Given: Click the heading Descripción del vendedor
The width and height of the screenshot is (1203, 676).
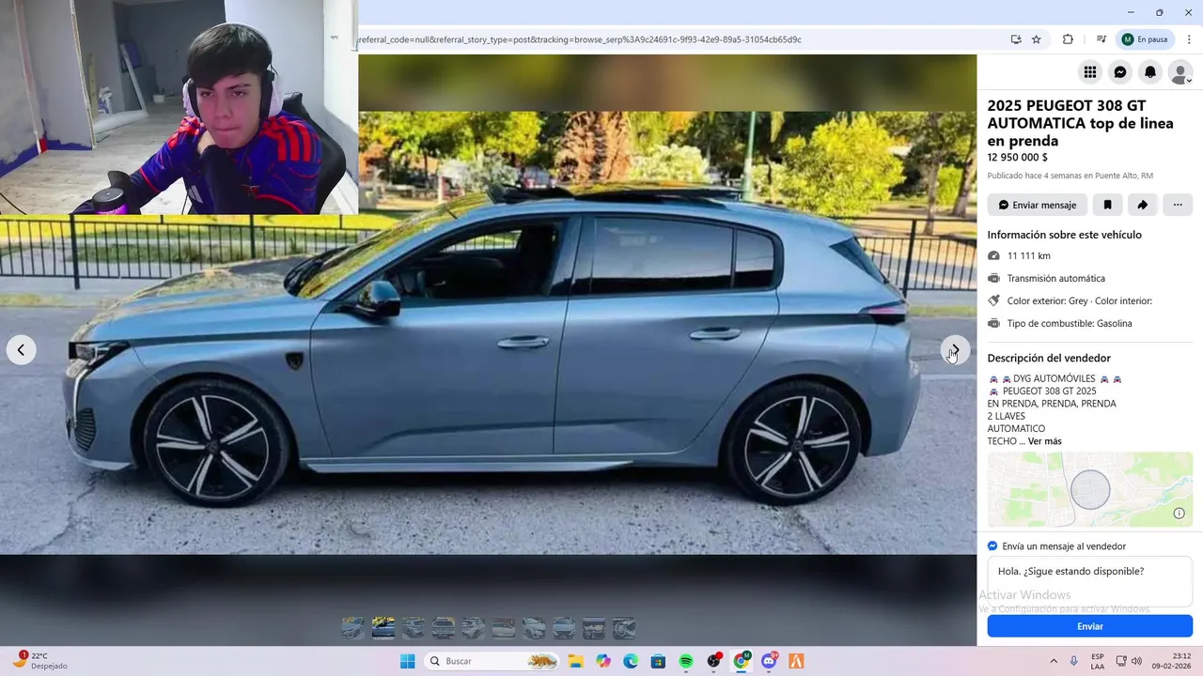Looking at the screenshot, I should (1049, 358).
